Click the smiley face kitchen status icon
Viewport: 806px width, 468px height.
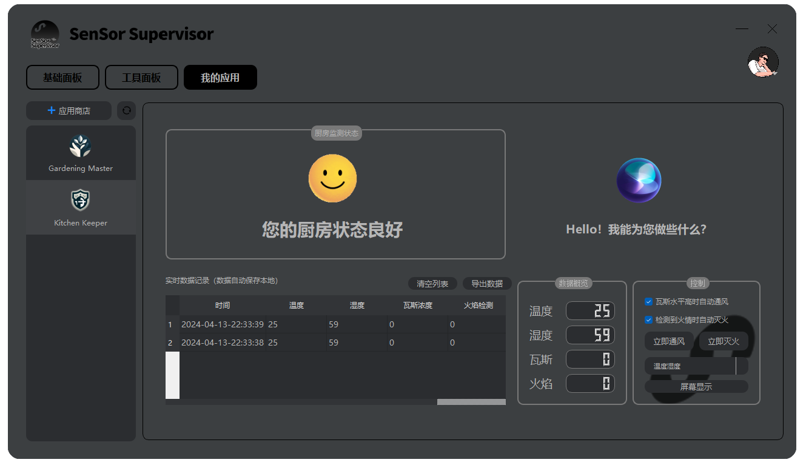pyautogui.click(x=332, y=178)
